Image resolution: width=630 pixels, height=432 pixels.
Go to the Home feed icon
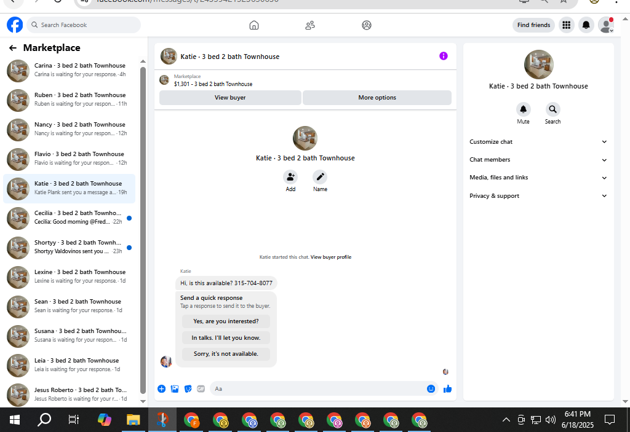(x=254, y=25)
